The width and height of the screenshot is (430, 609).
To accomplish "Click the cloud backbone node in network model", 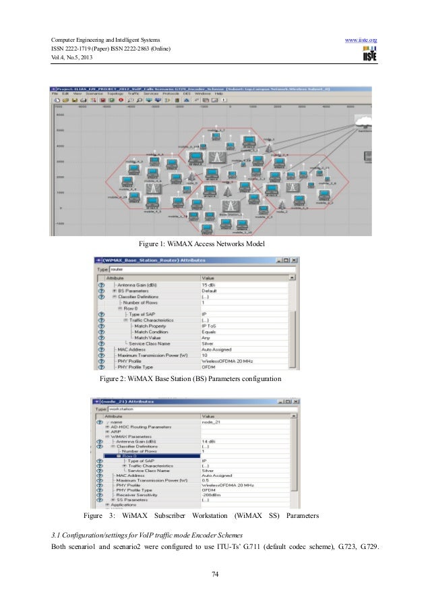I will [x=364, y=121].
